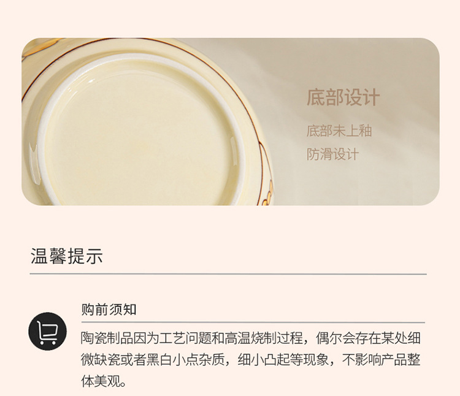
Task: Click the divider line under 温馨提示
Action: (x=228, y=275)
